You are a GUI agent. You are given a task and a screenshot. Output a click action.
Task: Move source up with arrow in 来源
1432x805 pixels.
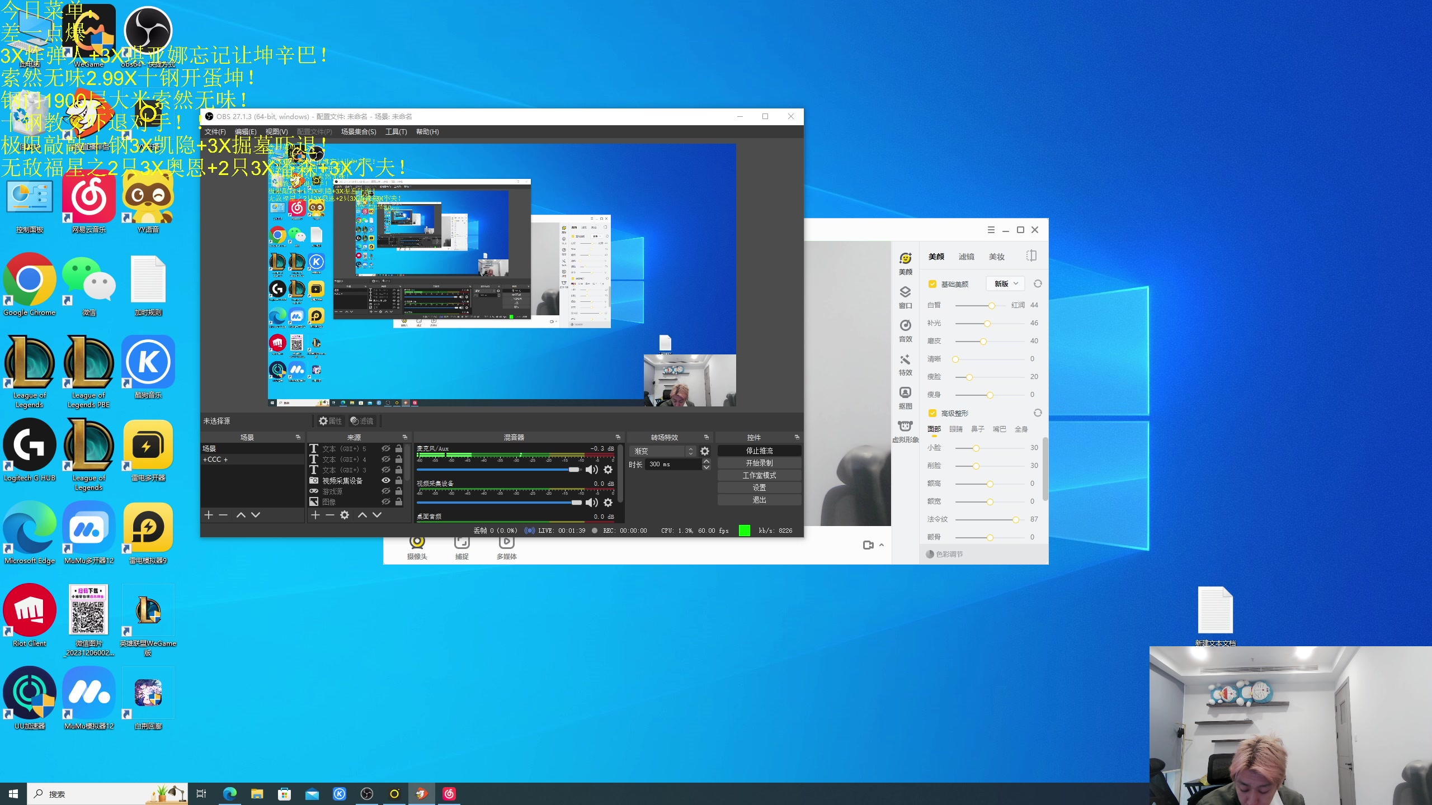click(x=362, y=515)
